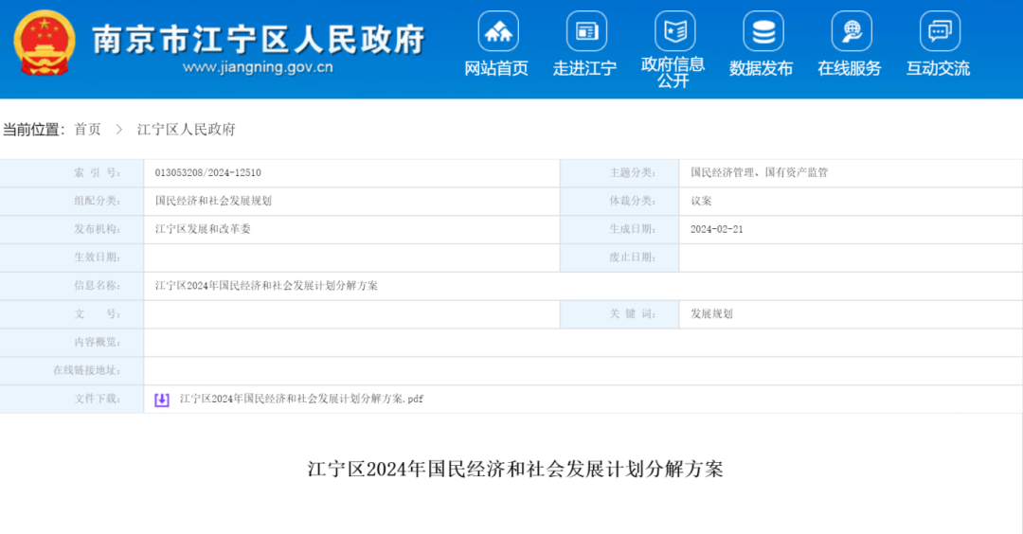1023x534 pixels.
Task: Click the 生成日期 label cell
Action: 619,229
